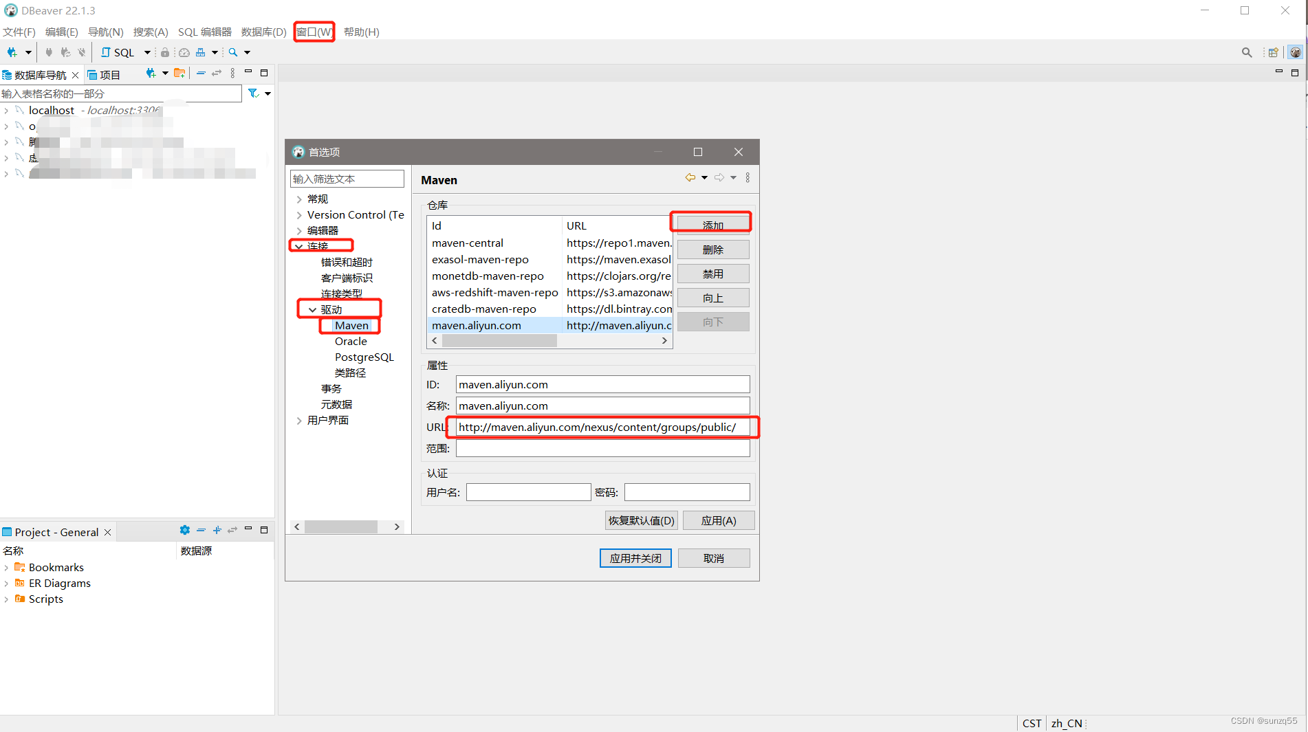This screenshot has width=1308, height=732.
Task: Expand the Bookmarks folder
Action: tap(6, 568)
